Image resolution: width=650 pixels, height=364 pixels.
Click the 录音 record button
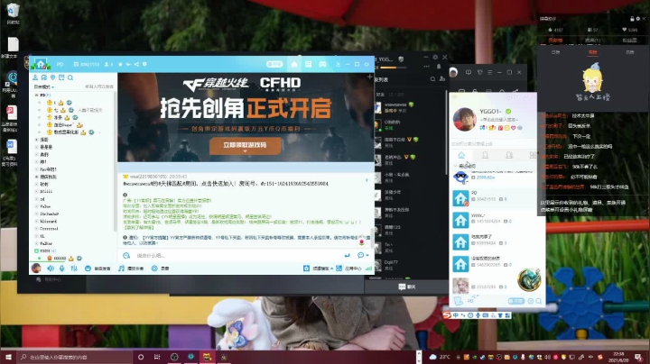coord(160,268)
